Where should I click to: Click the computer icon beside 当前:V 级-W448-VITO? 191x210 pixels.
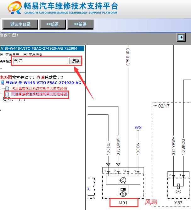point(3,83)
